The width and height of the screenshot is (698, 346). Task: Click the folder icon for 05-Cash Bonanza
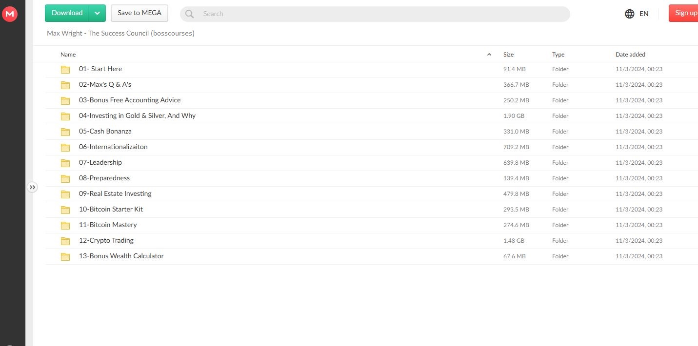tap(65, 132)
